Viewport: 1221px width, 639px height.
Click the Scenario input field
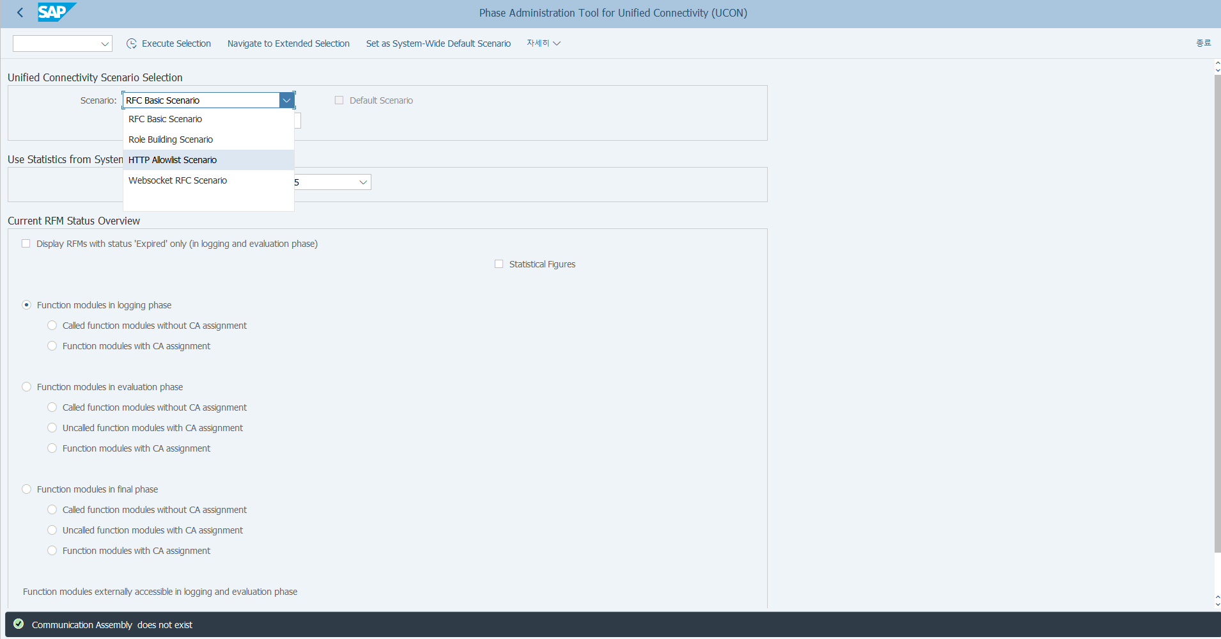(201, 100)
